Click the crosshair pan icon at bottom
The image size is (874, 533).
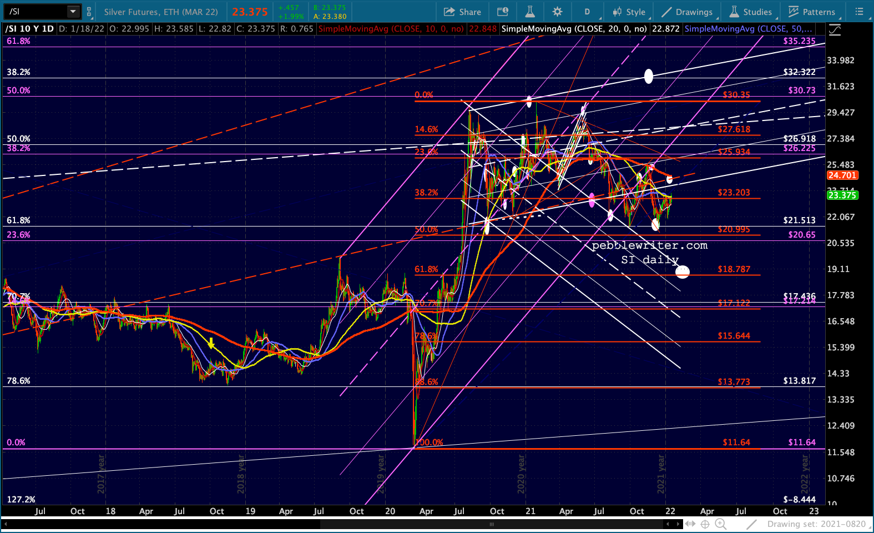pyautogui.click(x=705, y=524)
